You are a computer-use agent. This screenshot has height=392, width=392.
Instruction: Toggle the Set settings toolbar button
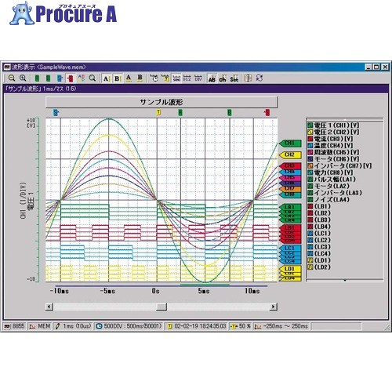pos(234,78)
